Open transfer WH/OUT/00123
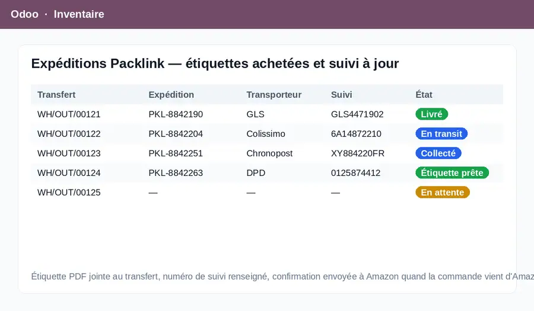 [x=69, y=153]
